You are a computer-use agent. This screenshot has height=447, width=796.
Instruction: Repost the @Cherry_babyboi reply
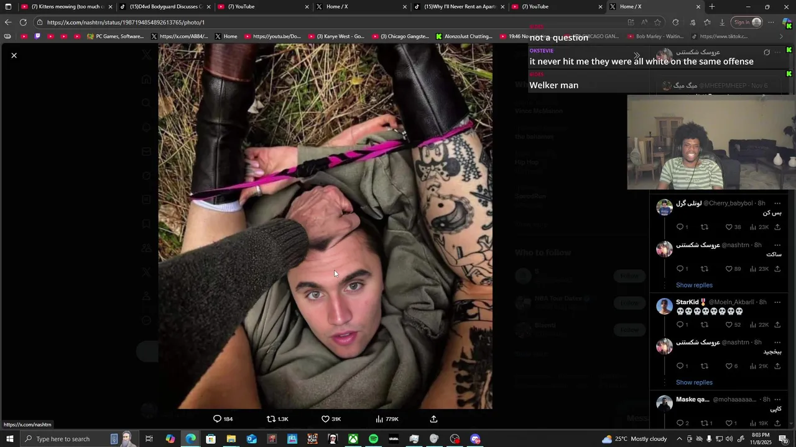pyautogui.click(x=705, y=227)
